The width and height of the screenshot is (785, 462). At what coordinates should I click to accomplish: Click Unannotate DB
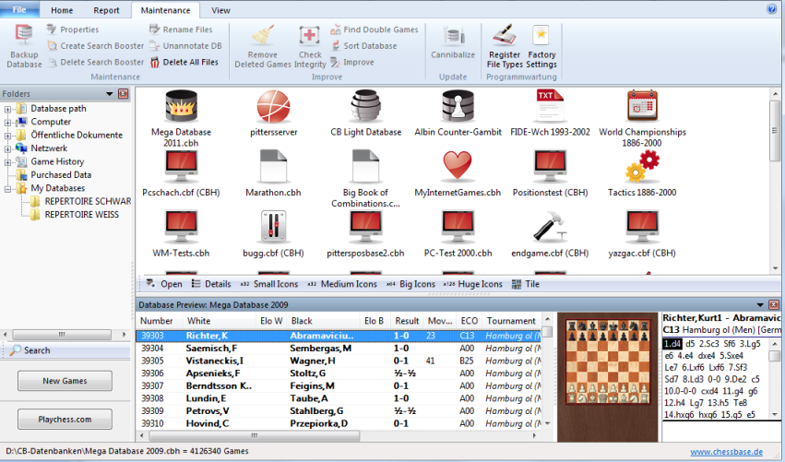click(x=185, y=45)
